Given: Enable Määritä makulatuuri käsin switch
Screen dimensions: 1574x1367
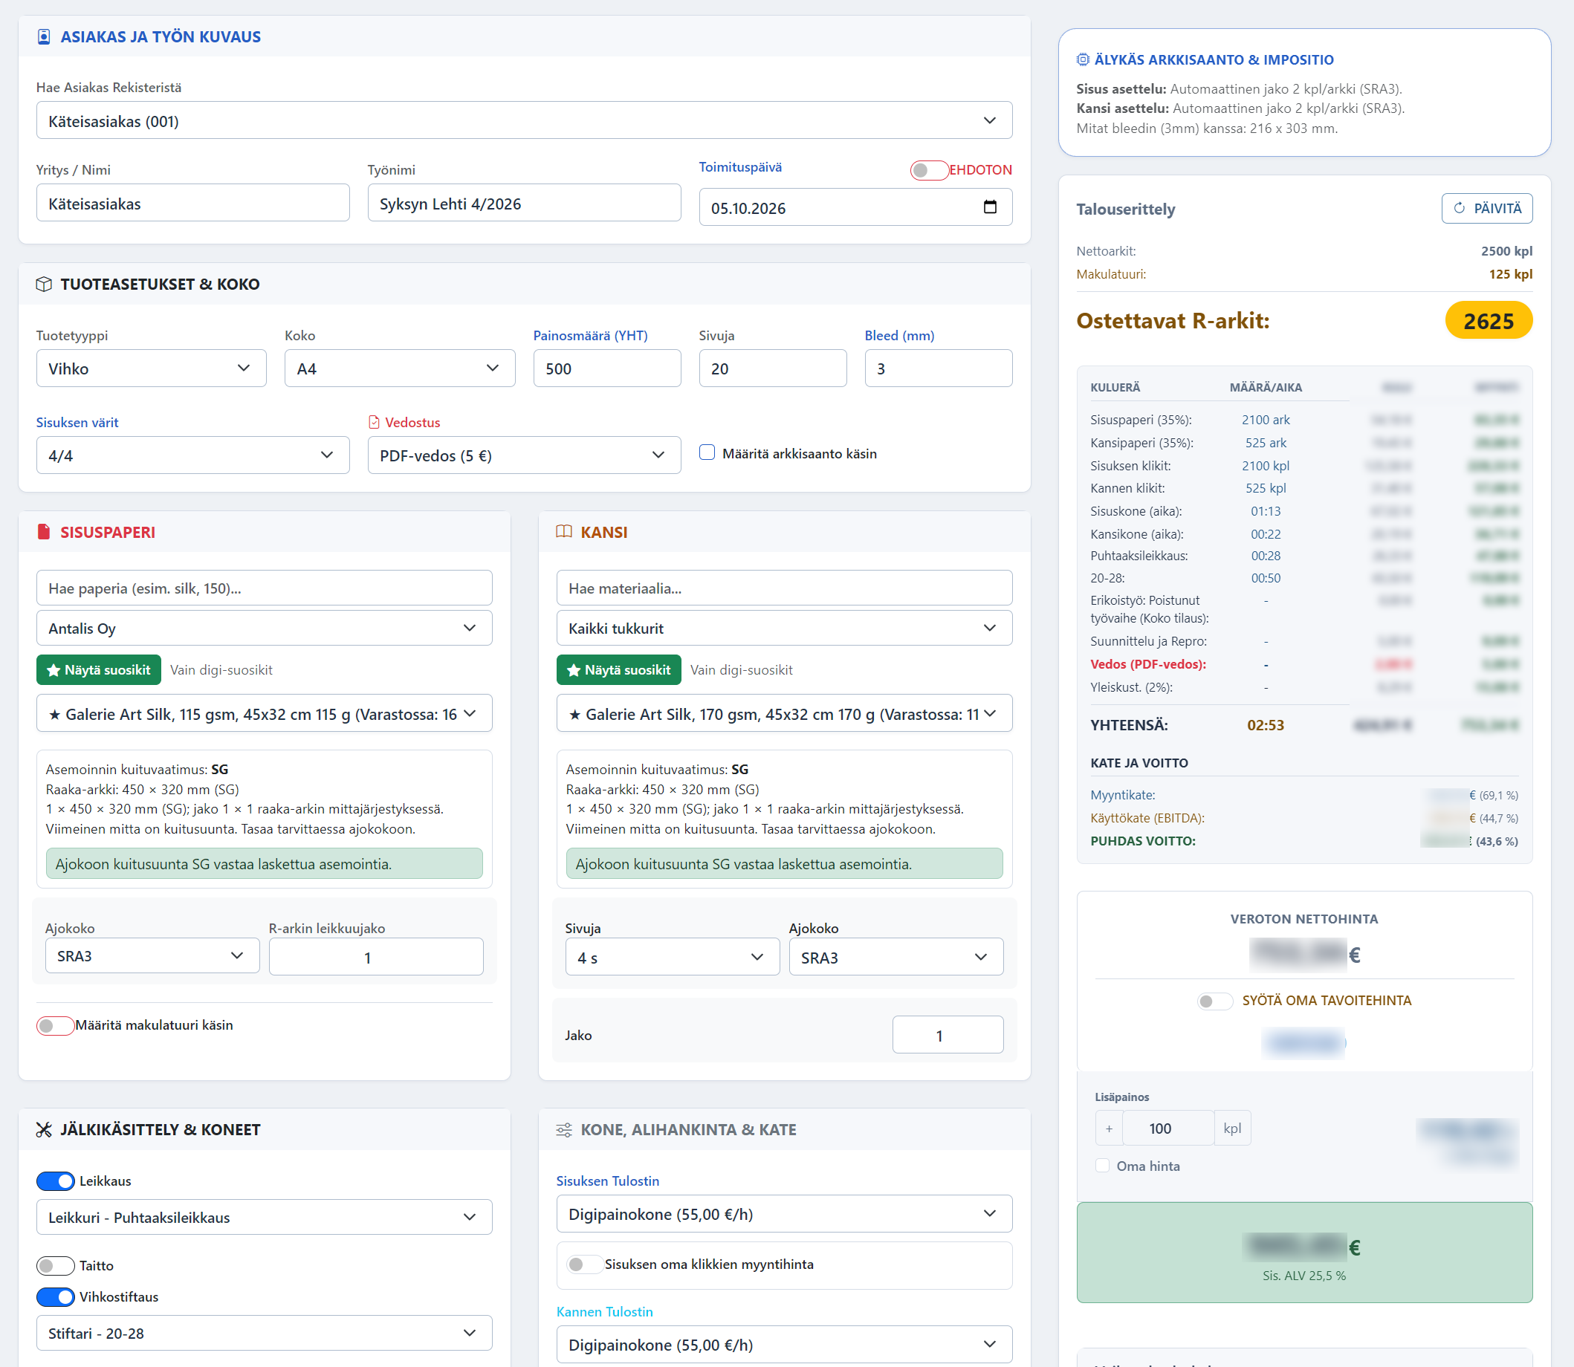Looking at the screenshot, I should 56,1025.
